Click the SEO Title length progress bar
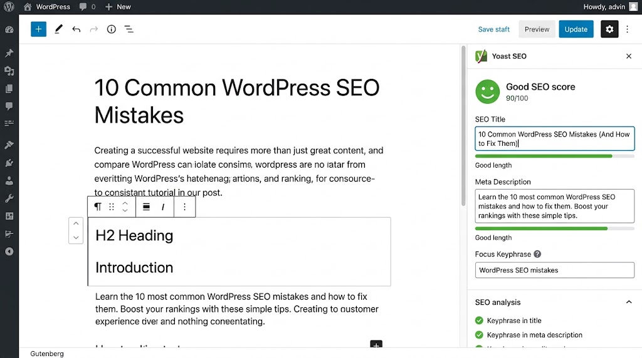 pyautogui.click(x=555, y=156)
